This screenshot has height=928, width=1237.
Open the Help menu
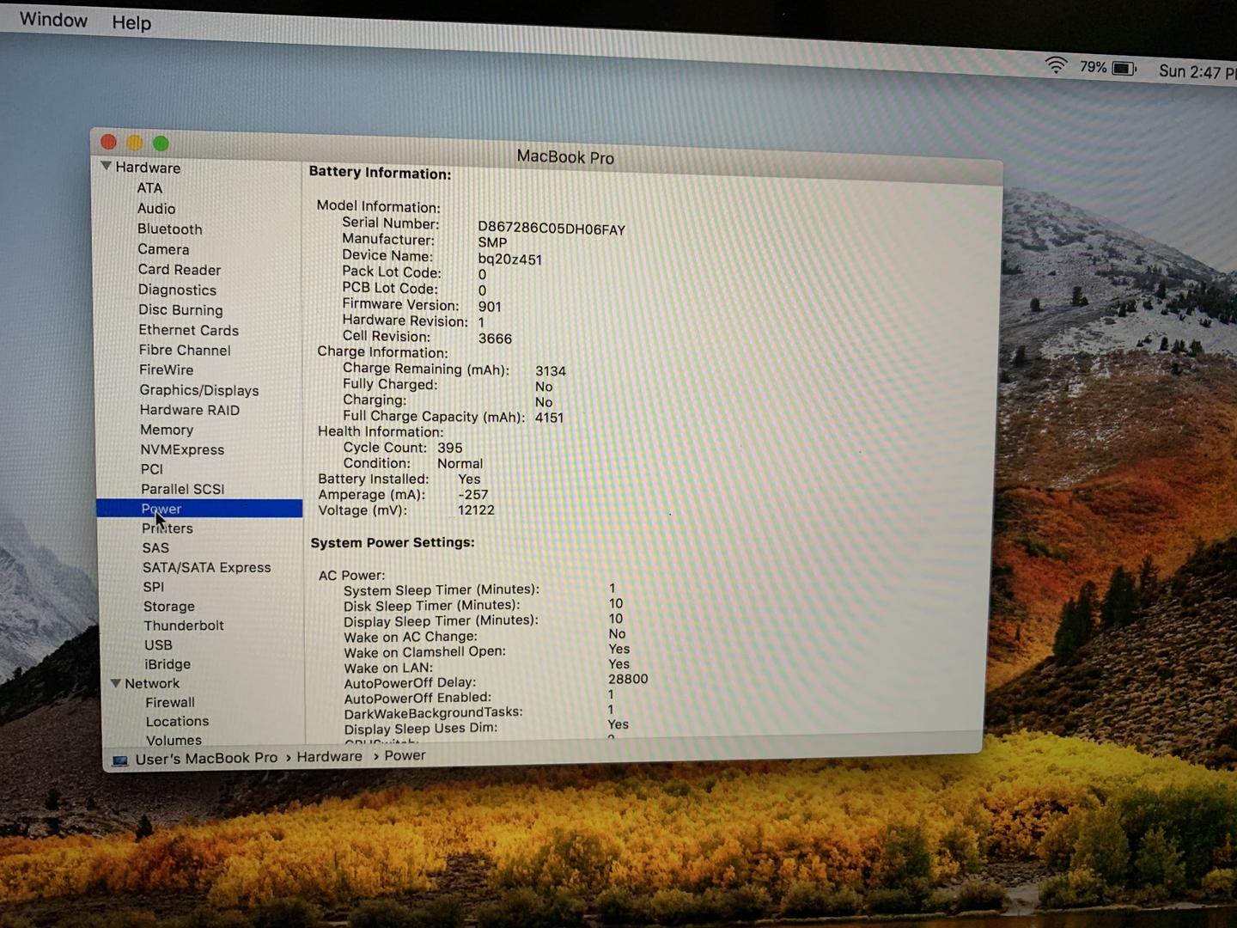pyautogui.click(x=131, y=23)
